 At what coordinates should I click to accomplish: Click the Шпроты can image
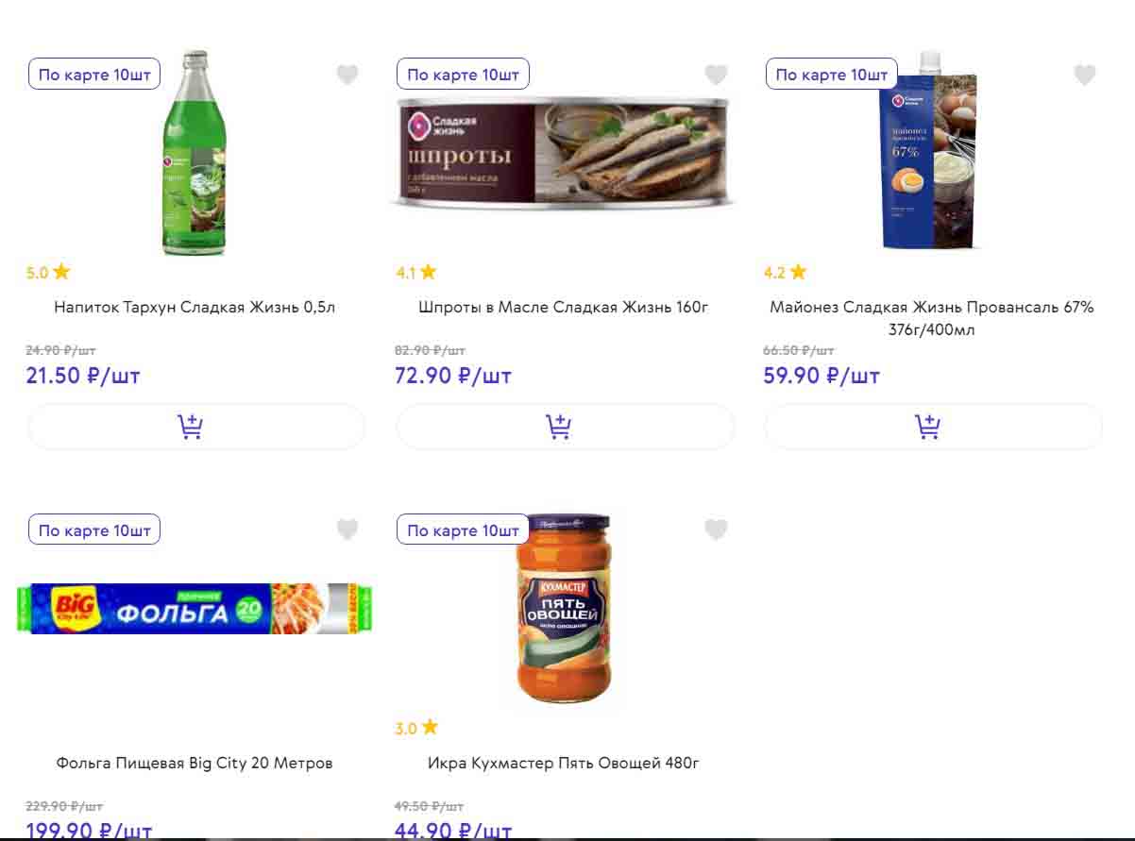coord(564,151)
